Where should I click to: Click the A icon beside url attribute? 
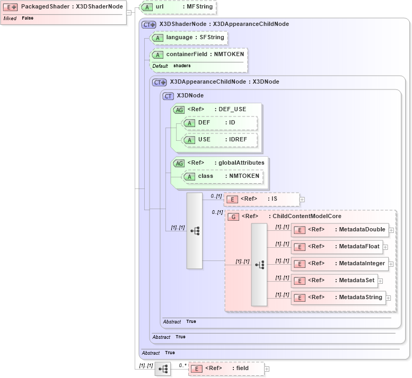tap(147, 7)
